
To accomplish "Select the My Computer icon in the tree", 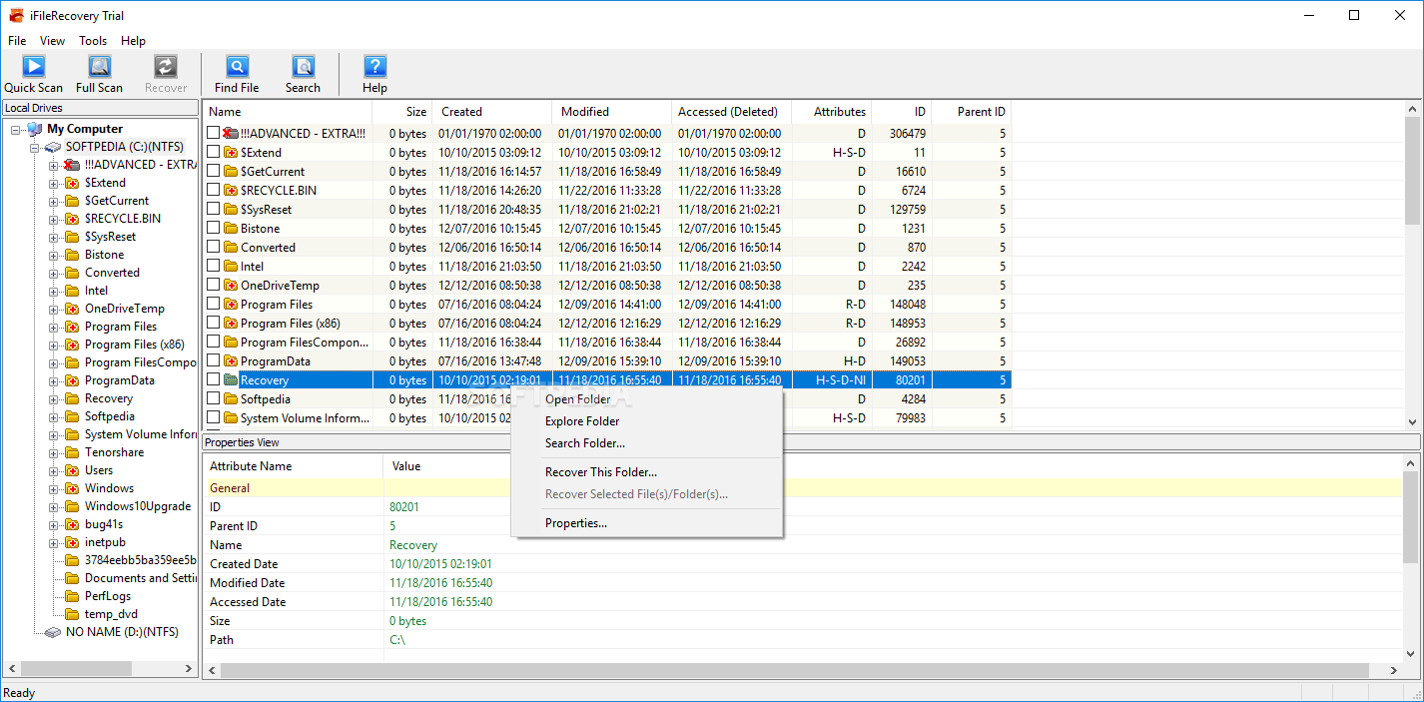I will (35, 129).
